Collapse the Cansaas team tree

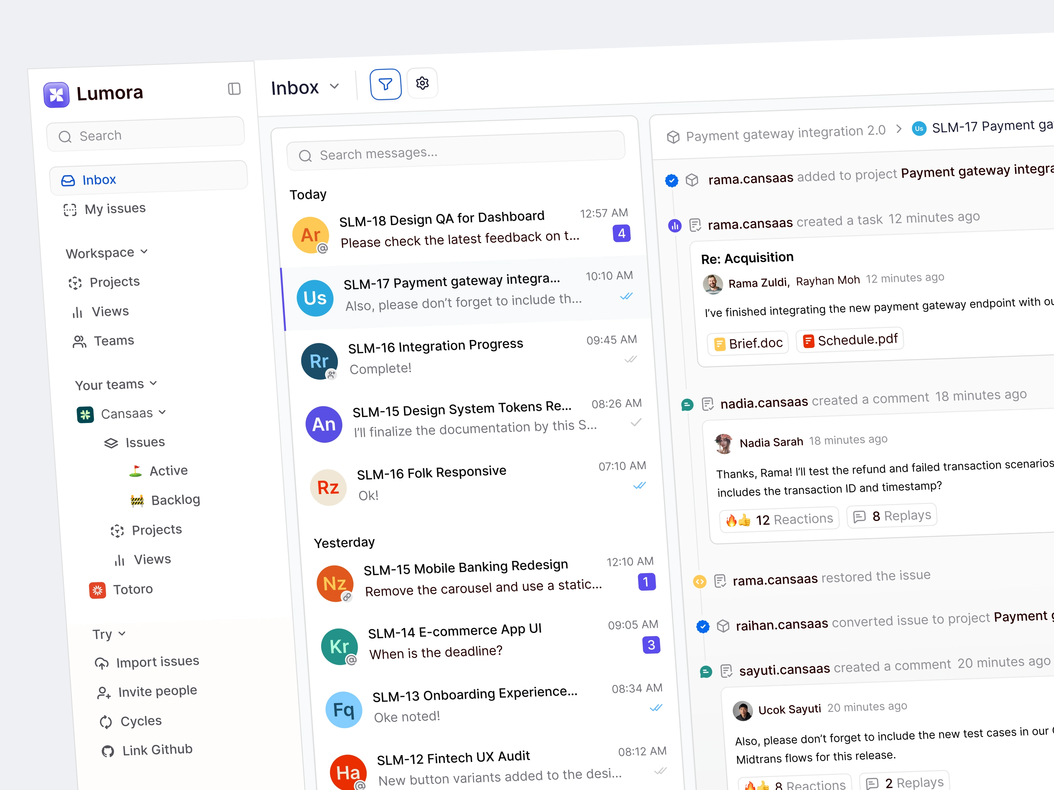pyautogui.click(x=162, y=412)
